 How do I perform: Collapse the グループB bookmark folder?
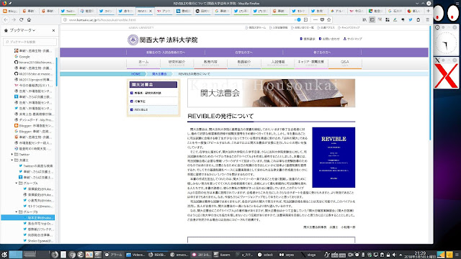click(x=17, y=212)
